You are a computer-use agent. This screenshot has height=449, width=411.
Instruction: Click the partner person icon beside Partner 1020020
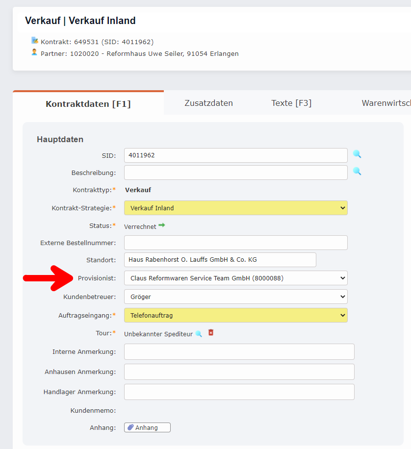point(34,53)
